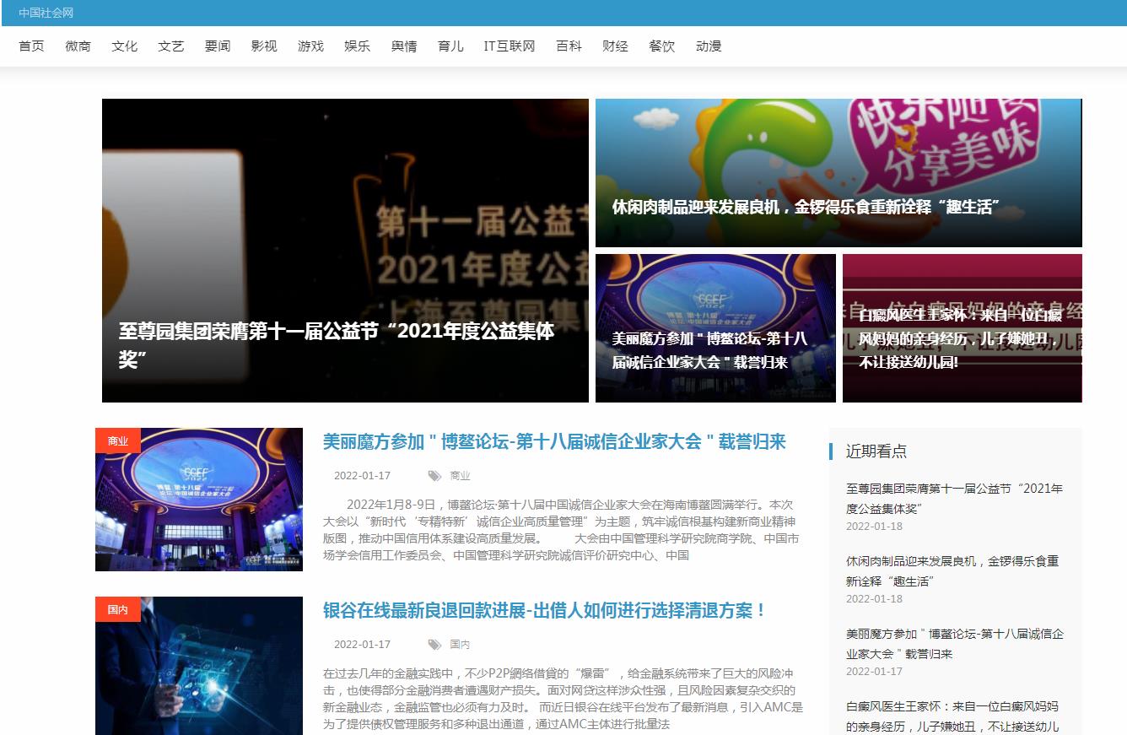Open the 美丽魔方 banner tile
The width and height of the screenshot is (1127, 735).
pos(715,328)
